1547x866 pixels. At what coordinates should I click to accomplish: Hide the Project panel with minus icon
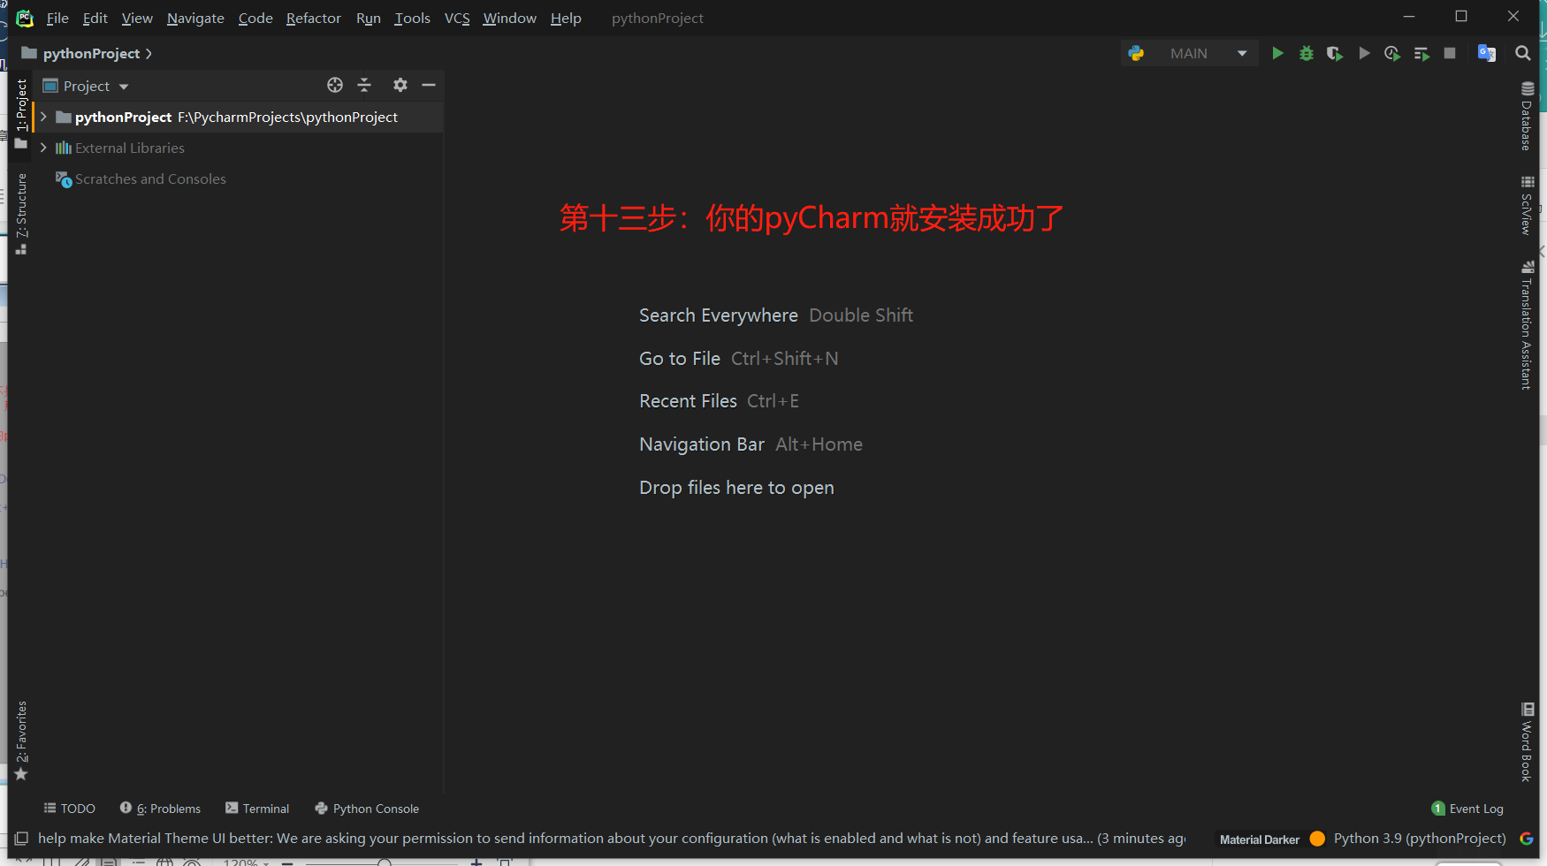[429, 85]
